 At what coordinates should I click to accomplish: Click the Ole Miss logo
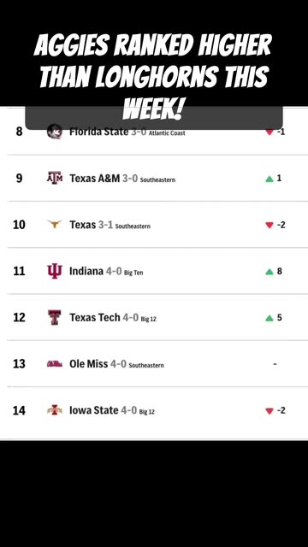point(55,364)
